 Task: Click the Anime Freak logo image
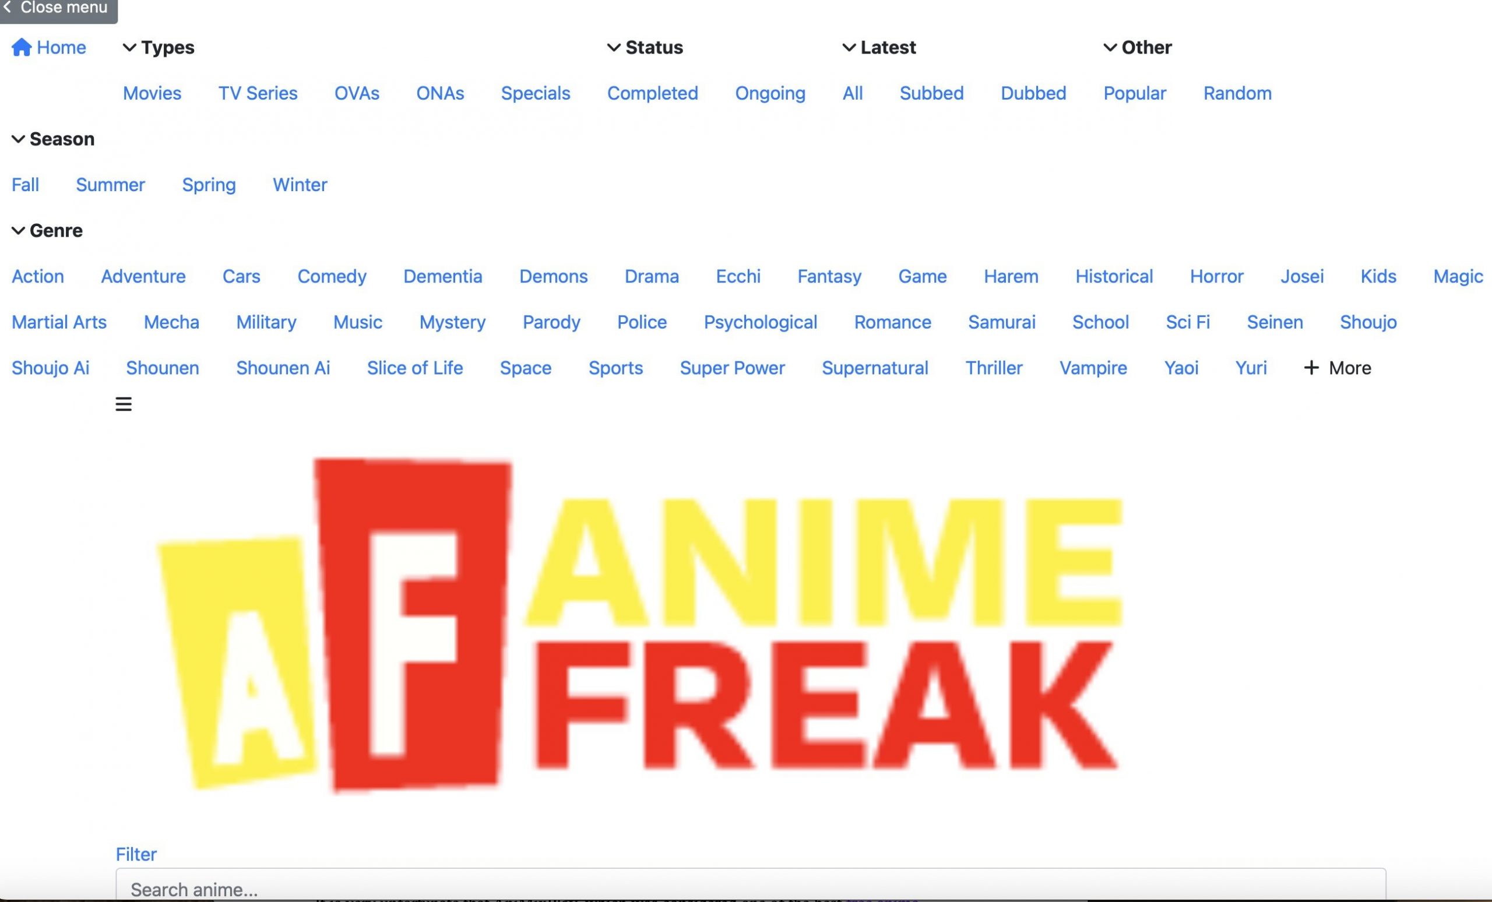(x=643, y=623)
